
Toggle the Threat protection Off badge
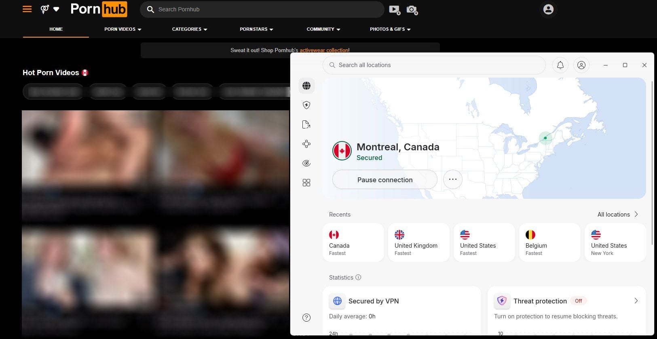click(x=579, y=301)
